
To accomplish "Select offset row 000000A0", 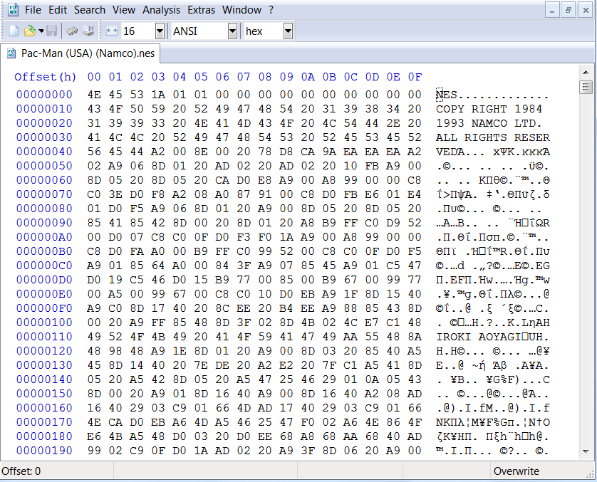I will 44,237.
